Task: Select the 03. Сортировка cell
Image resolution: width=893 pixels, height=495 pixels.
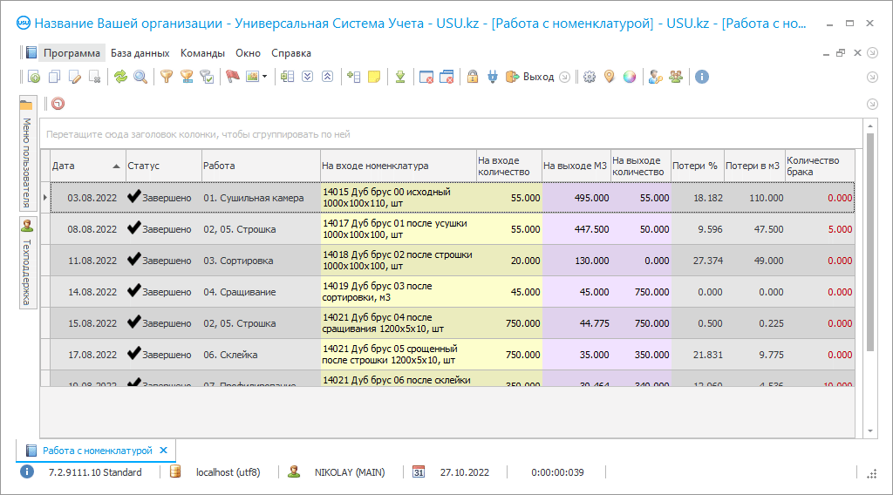Action: pos(261,261)
